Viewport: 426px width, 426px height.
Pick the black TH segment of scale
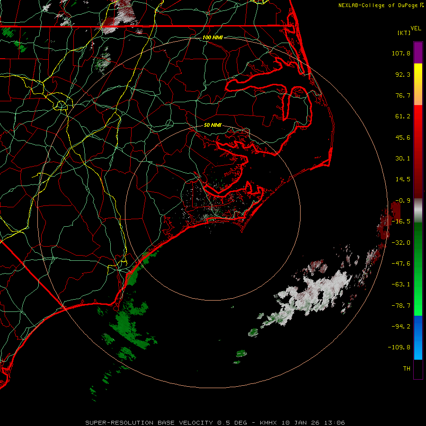418,369
